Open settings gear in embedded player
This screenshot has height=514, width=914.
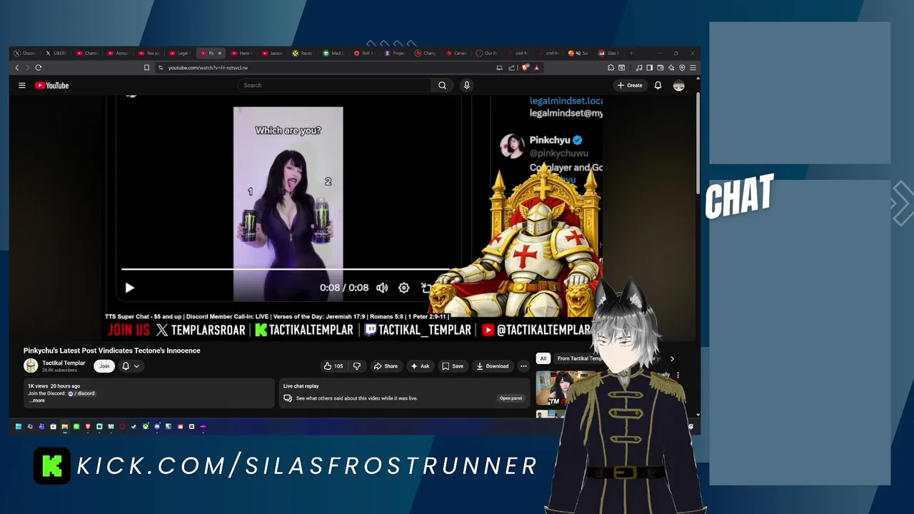(403, 288)
